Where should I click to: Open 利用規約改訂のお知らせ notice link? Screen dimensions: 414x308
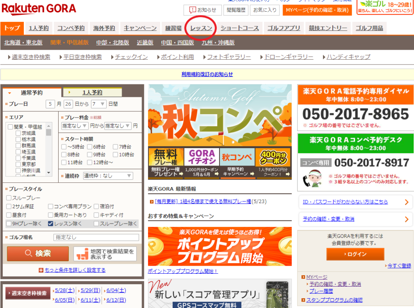point(207,74)
